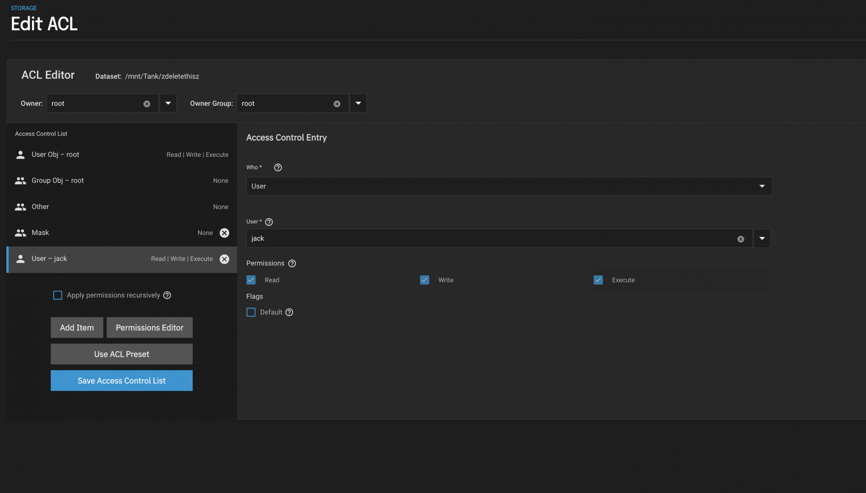Delete the User jack ACL entry
Screen dimensions: 866x493
click(x=224, y=259)
